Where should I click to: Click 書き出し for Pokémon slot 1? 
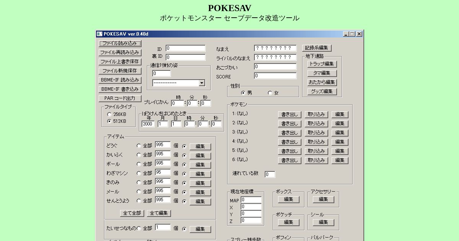click(x=290, y=114)
